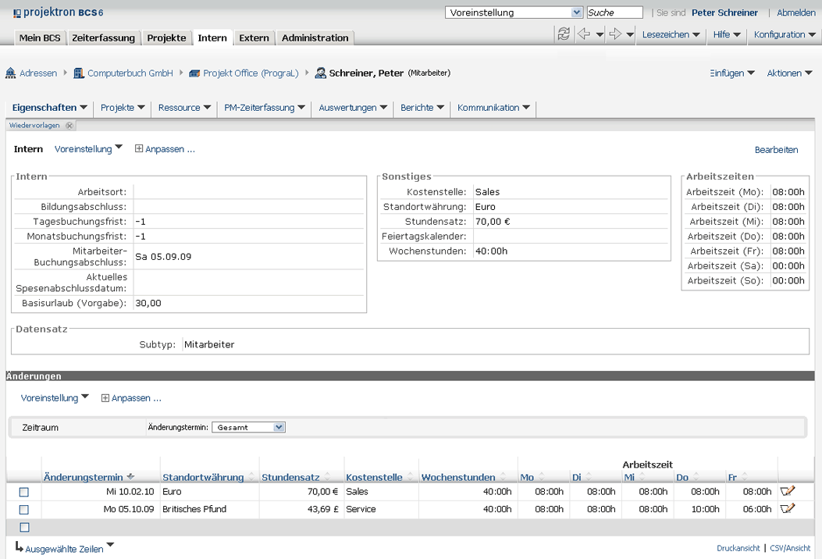Expand the Hilfe menu
Screen dimensions: 822x559
point(727,34)
